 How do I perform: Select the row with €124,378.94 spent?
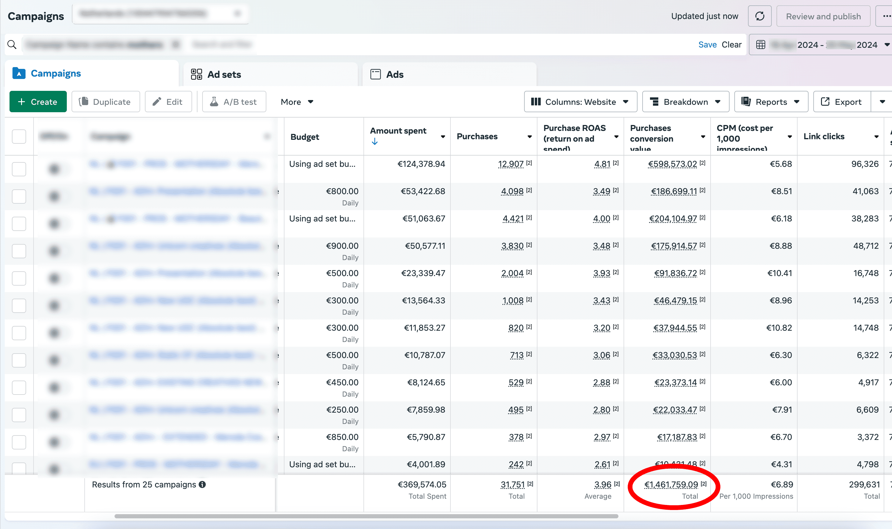[19, 169]
